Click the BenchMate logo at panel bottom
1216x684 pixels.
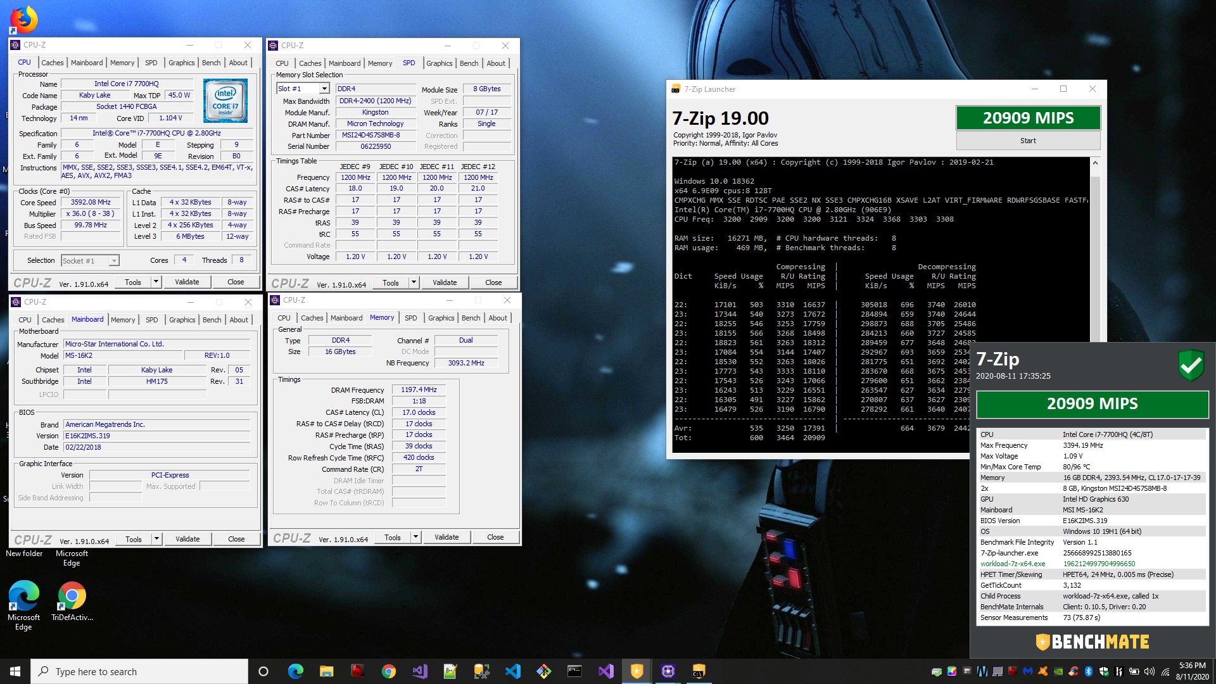1092,642
